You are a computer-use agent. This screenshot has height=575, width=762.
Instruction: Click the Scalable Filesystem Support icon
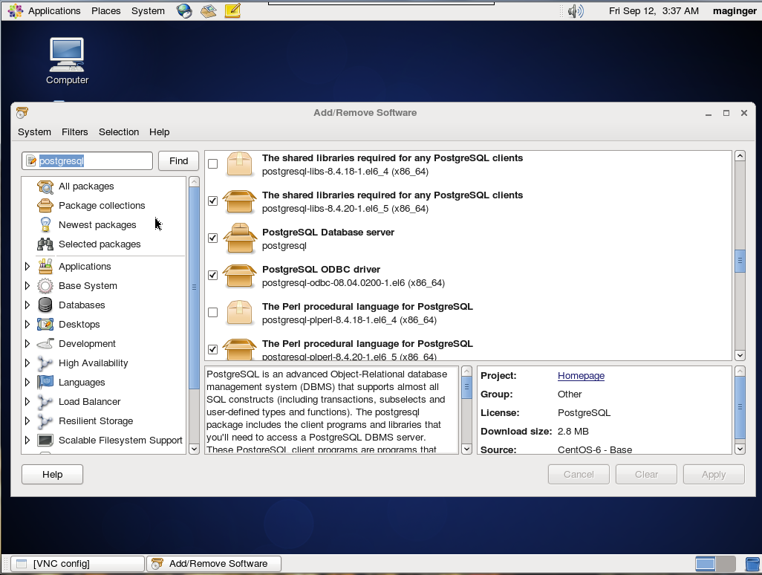(x=45, y=441)
